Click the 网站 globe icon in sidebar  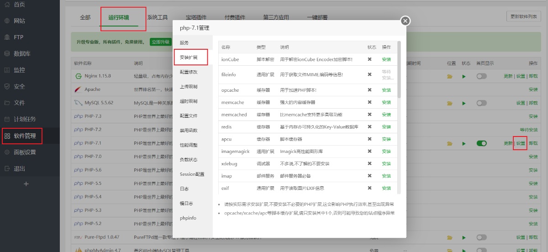pyautogui.click(x=7, y=21)
